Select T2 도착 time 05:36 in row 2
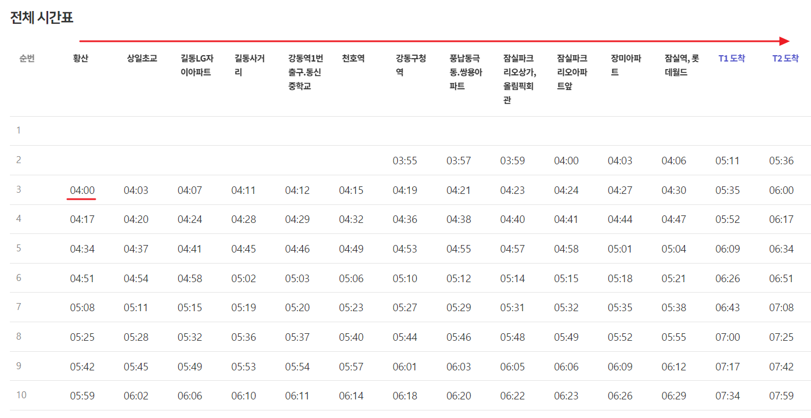811x418 pixels. [x=781, y=161]
